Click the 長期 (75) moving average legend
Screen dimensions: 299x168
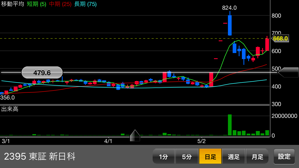tap(85, 4)
